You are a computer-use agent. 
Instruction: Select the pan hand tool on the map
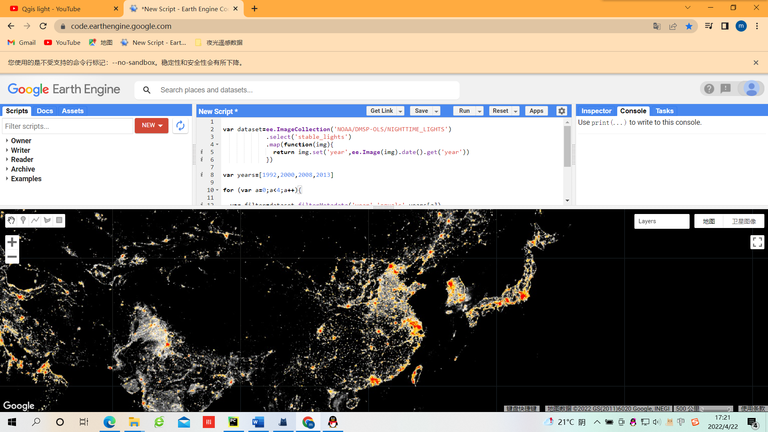[11, 220]
